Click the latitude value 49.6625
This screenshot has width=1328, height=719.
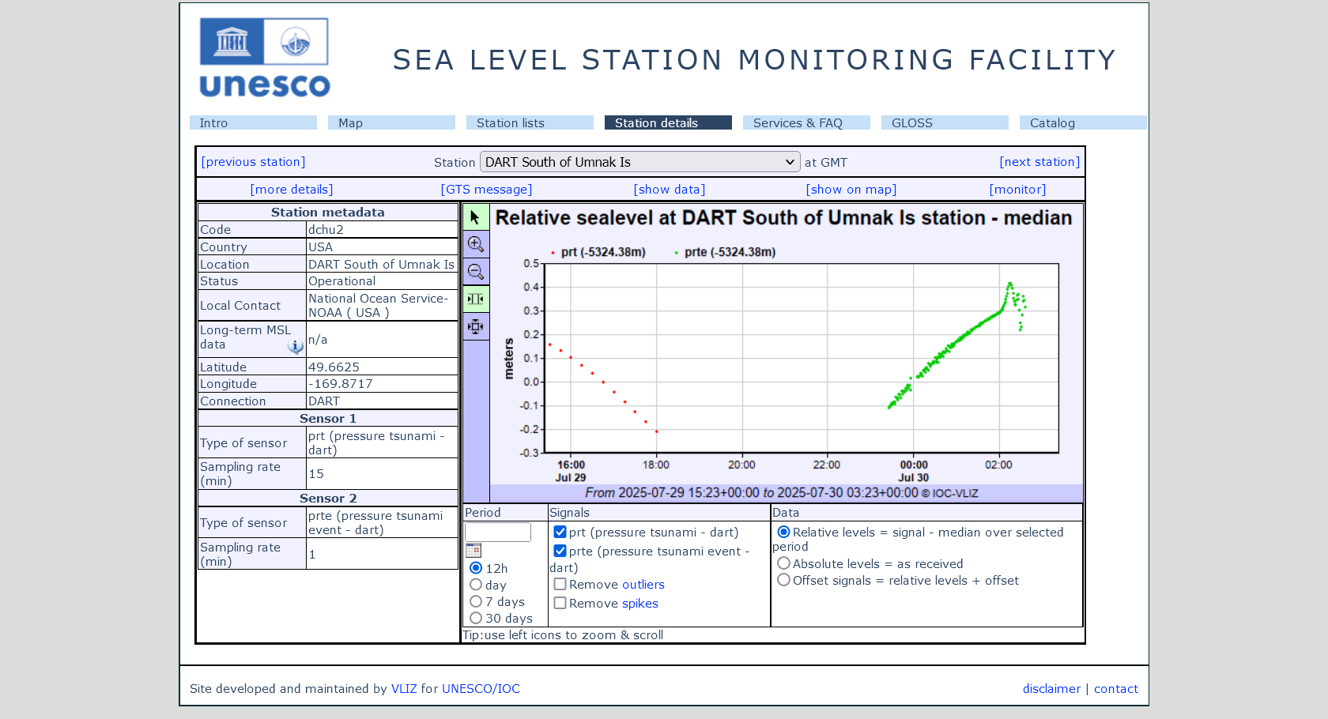[382, 367]
